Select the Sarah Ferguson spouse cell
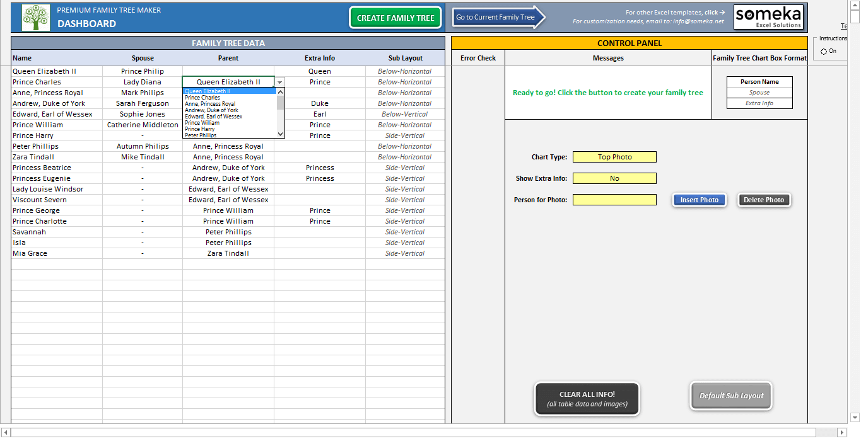The height and width of the screenshot is (441, 861). (x=143, y=103)
